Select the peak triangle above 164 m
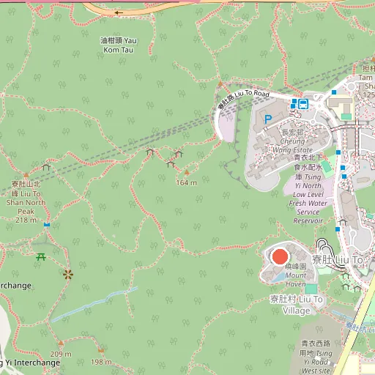This screenshot has width=375, height=375. [187, 173]
